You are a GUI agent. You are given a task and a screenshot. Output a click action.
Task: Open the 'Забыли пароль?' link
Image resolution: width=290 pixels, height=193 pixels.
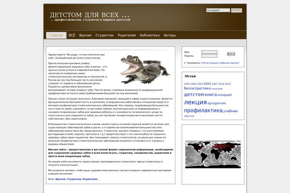coord(230,63)
